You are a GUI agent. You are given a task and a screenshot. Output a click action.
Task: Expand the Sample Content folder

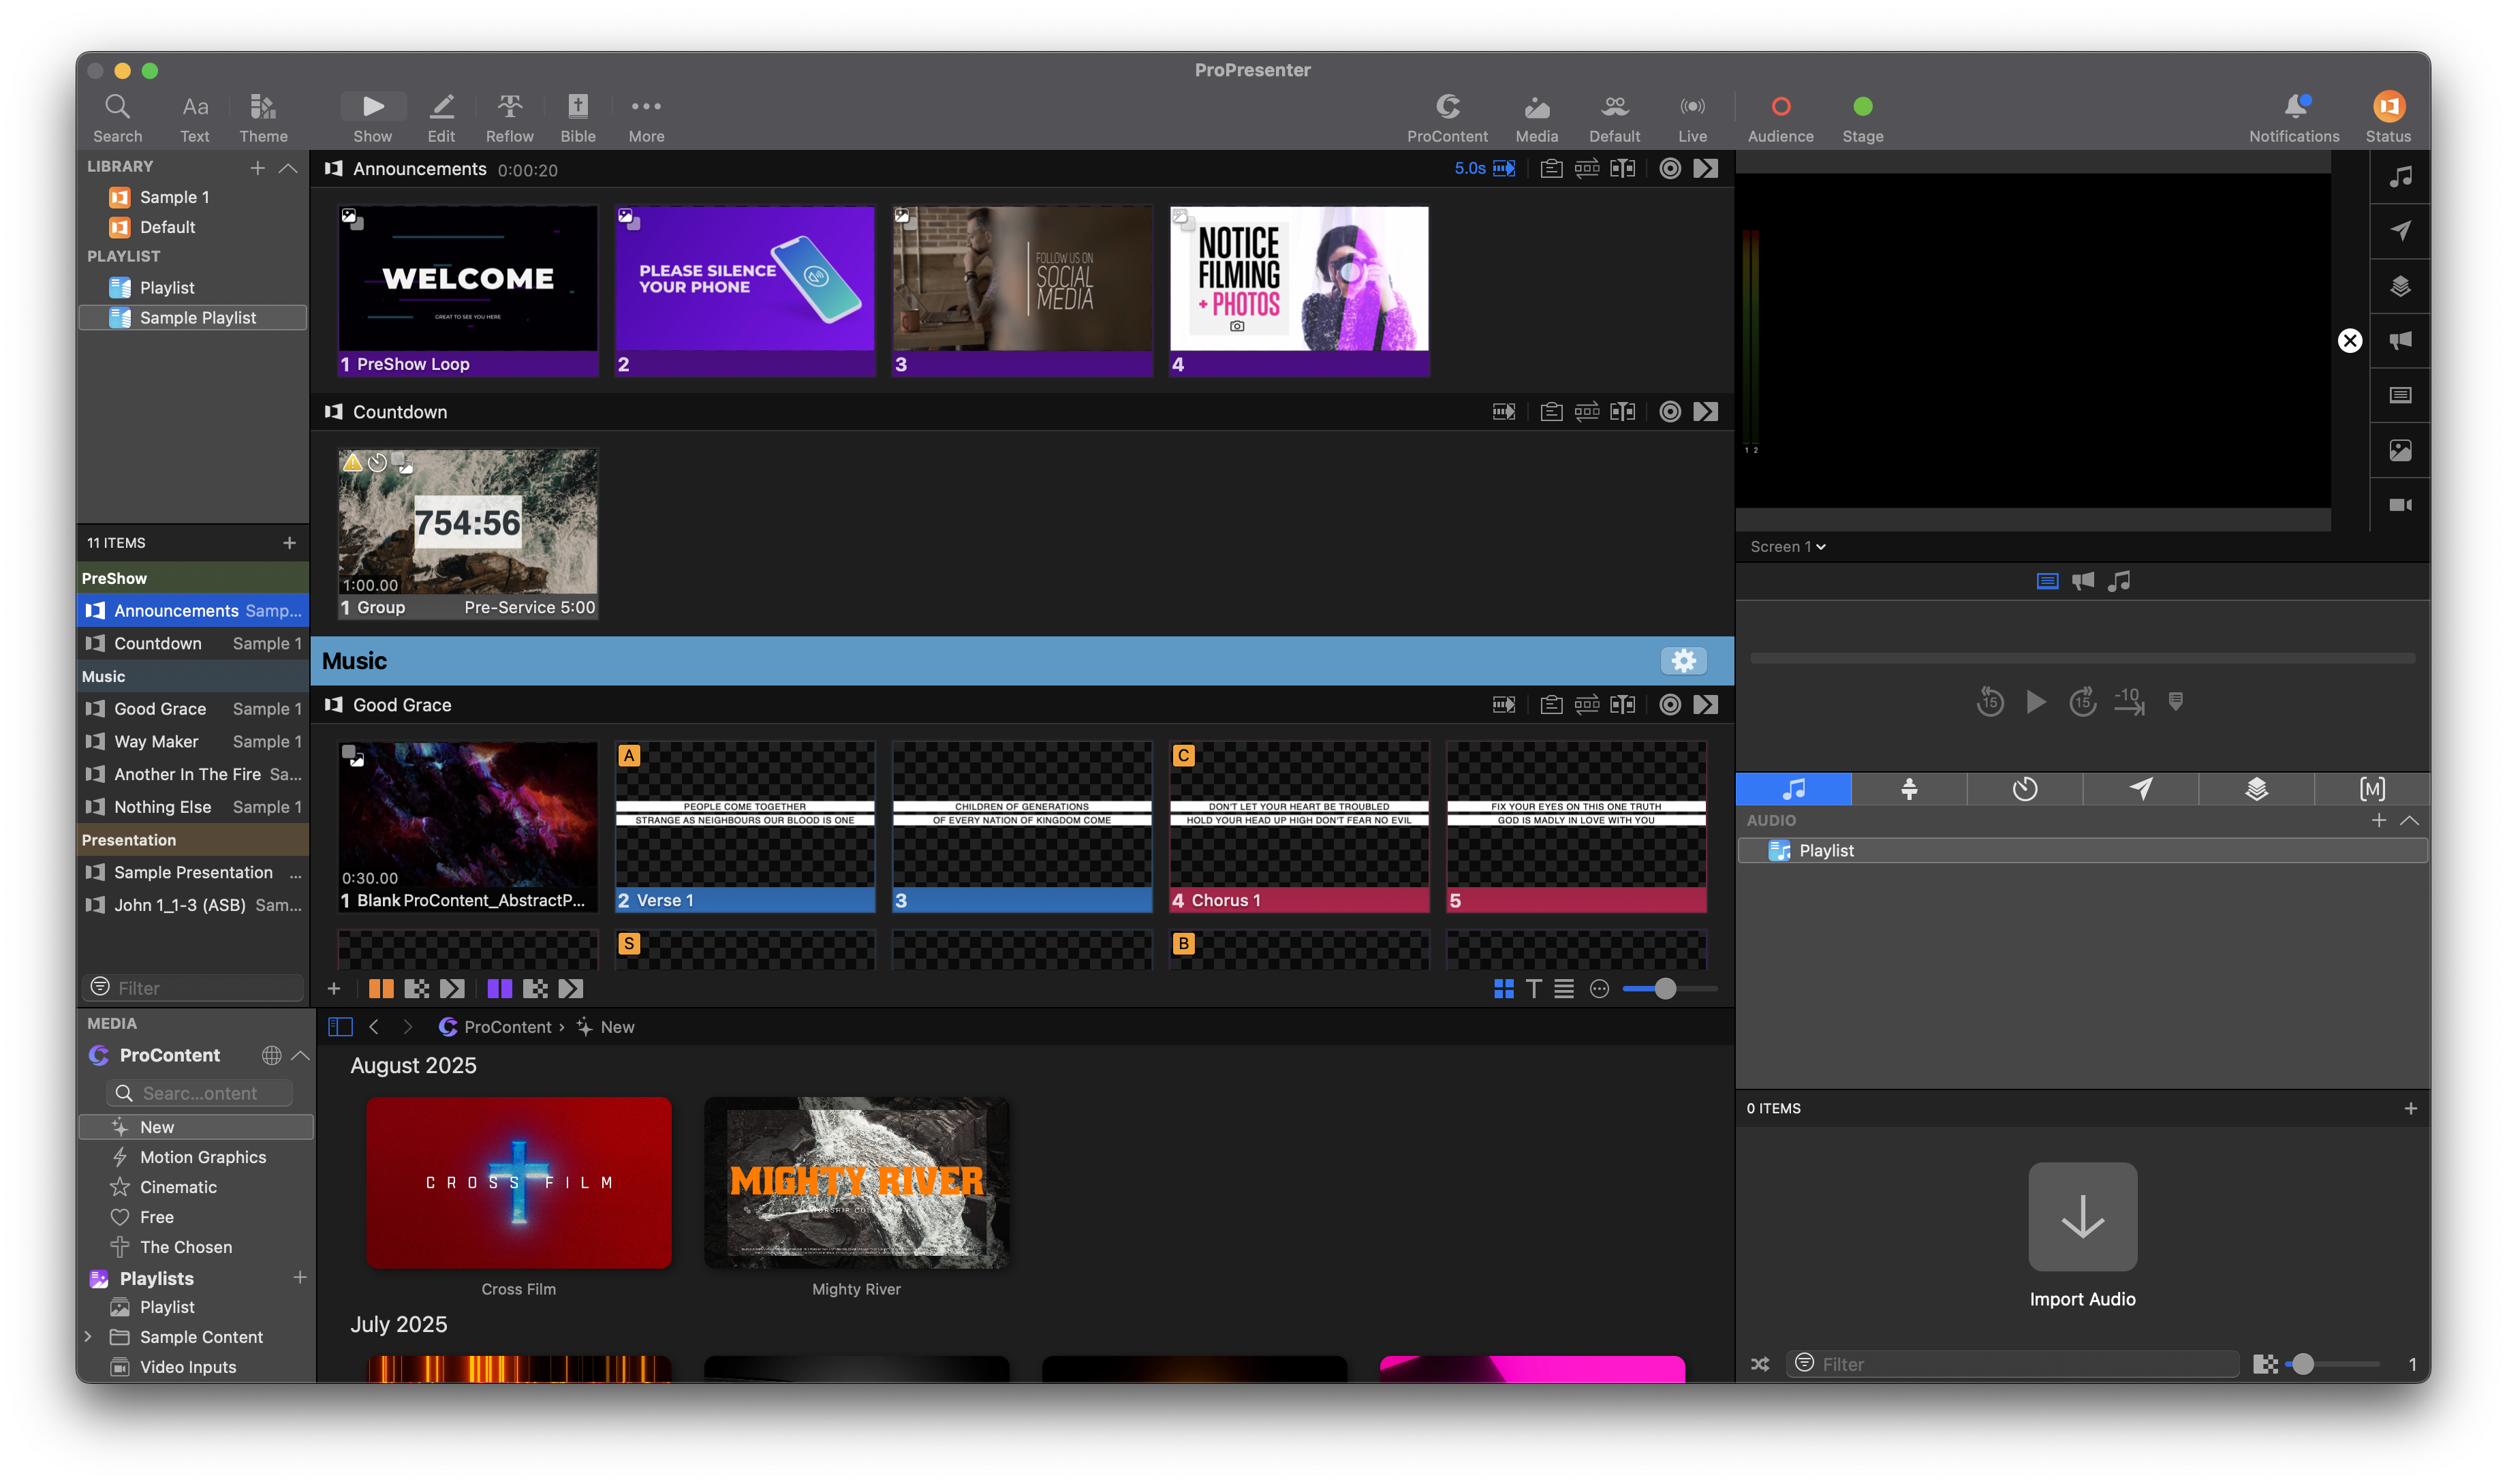[88, 1336]
